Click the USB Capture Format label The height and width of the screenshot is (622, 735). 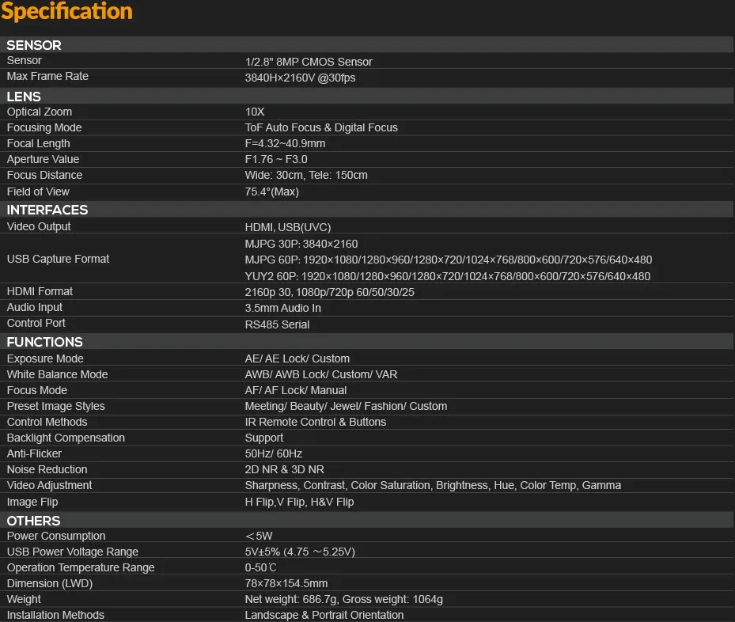58,259
